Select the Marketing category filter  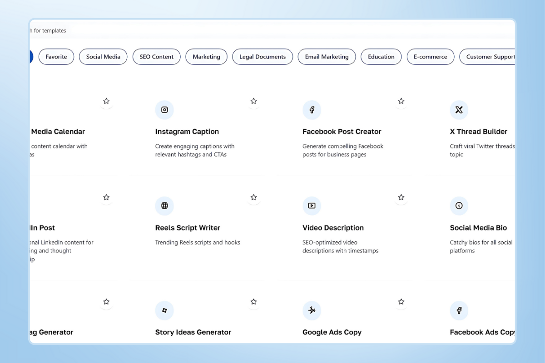[206, 56]
